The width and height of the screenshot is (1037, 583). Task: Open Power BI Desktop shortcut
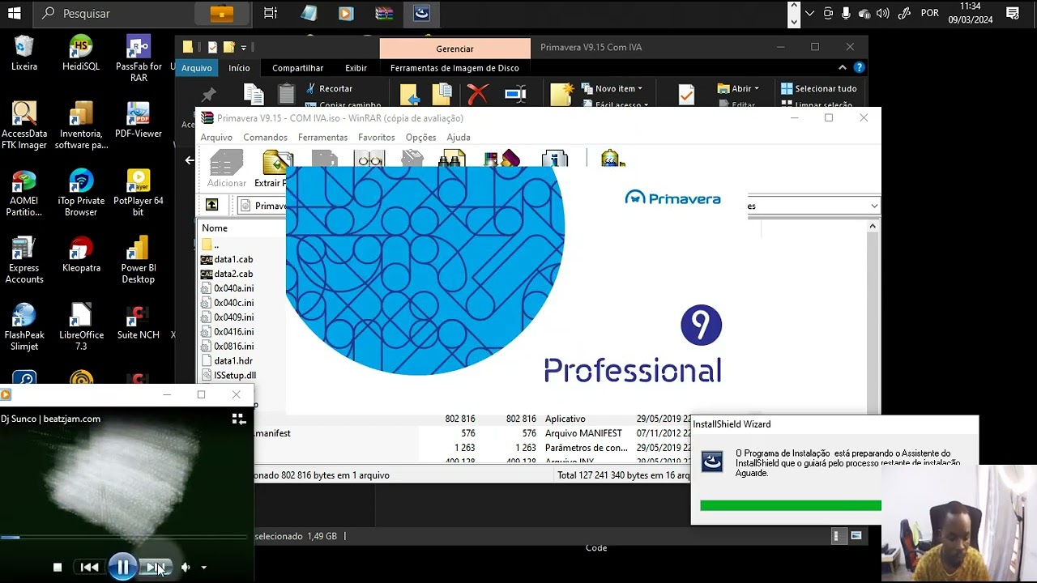click(x=139, y=260)
